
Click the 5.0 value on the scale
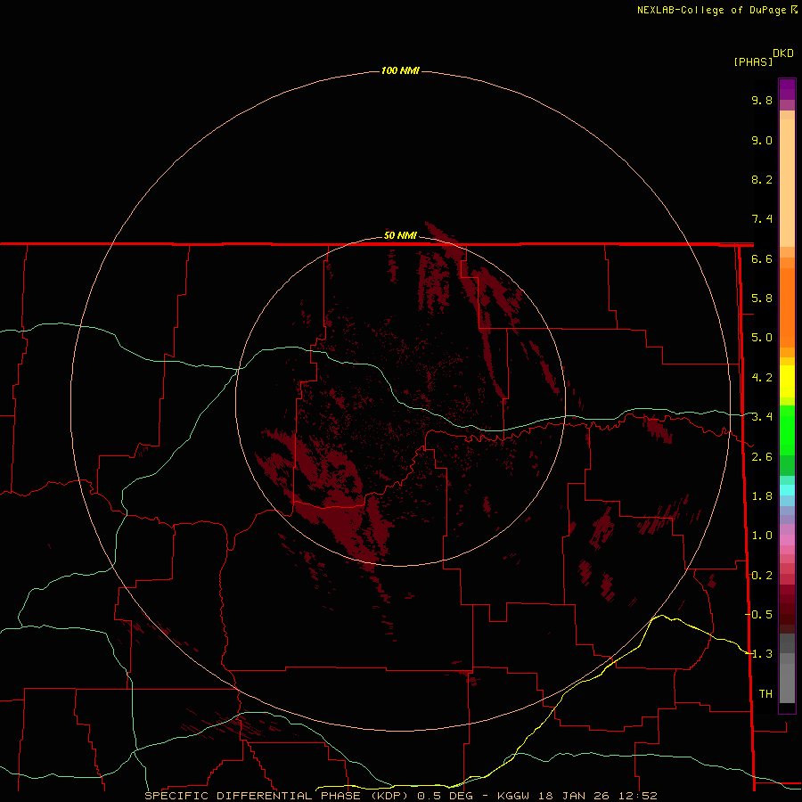762,338
